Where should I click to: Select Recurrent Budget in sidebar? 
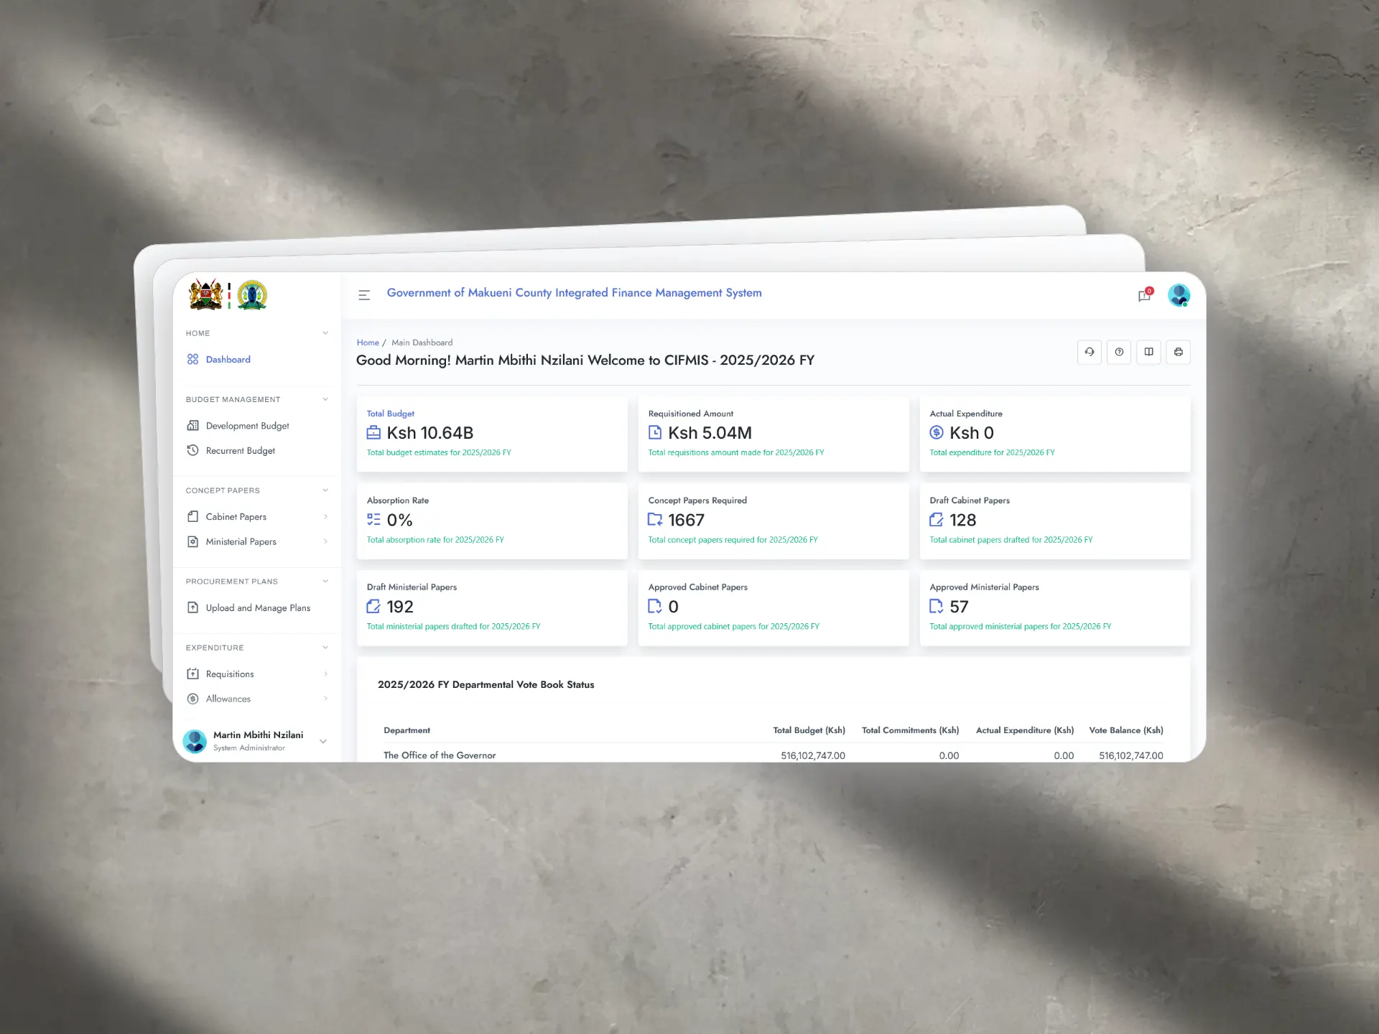pos(240,451)
